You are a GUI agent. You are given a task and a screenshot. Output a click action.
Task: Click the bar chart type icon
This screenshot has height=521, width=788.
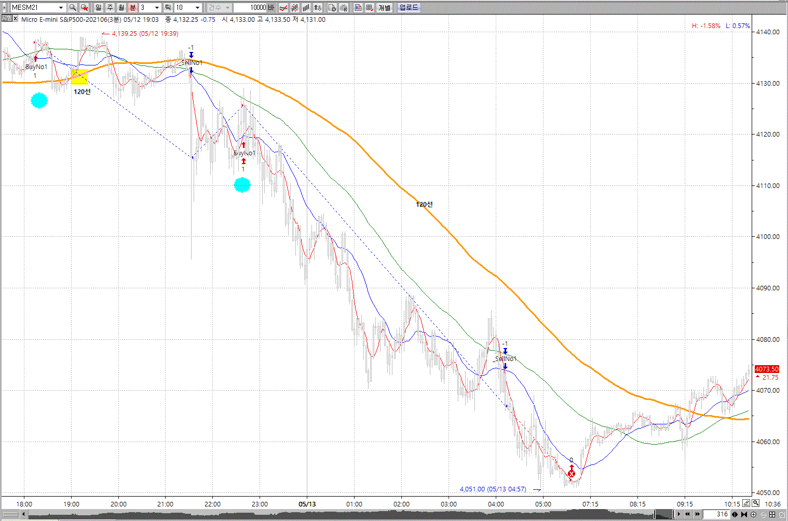pyautogui.click(x=306, y=7)
